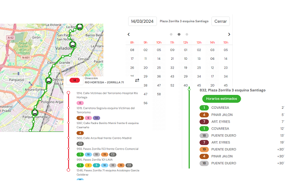Select the 14h hour column header
The image size is (288, 181).
[212, 43]
